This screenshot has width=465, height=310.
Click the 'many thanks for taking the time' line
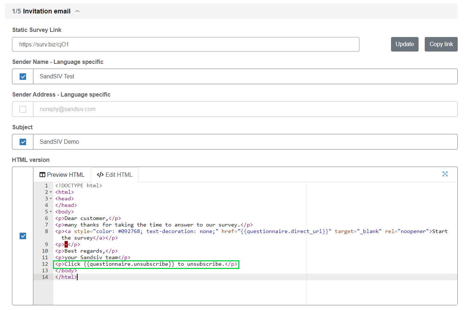coord(154,225)
